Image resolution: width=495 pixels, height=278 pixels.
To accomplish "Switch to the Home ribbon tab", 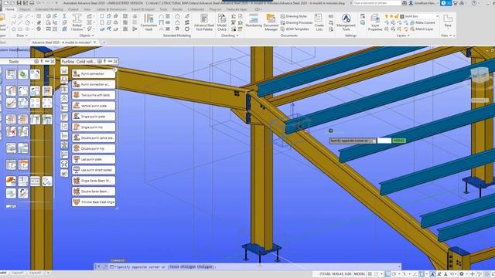I will 10,9.
